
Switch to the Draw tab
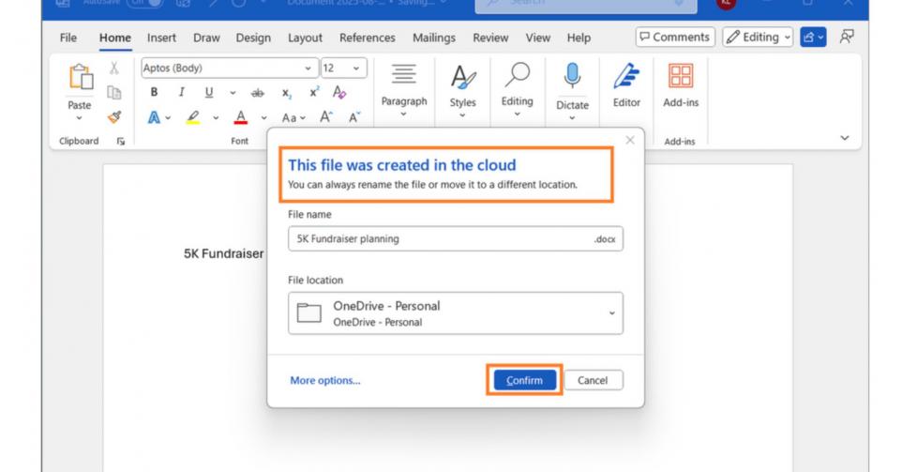point(206,38)
